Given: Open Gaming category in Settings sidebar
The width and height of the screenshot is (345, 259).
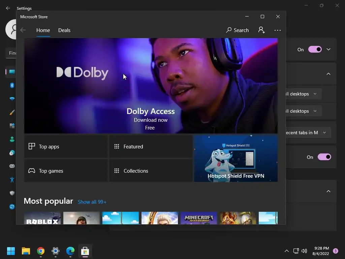Looking at the screenshot, I should [x=12, y=166].
